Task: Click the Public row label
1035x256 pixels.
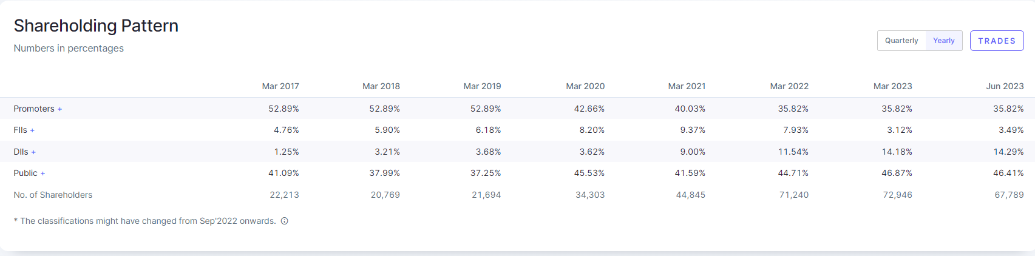Action: pyautogui.click(x=25, y=173)
